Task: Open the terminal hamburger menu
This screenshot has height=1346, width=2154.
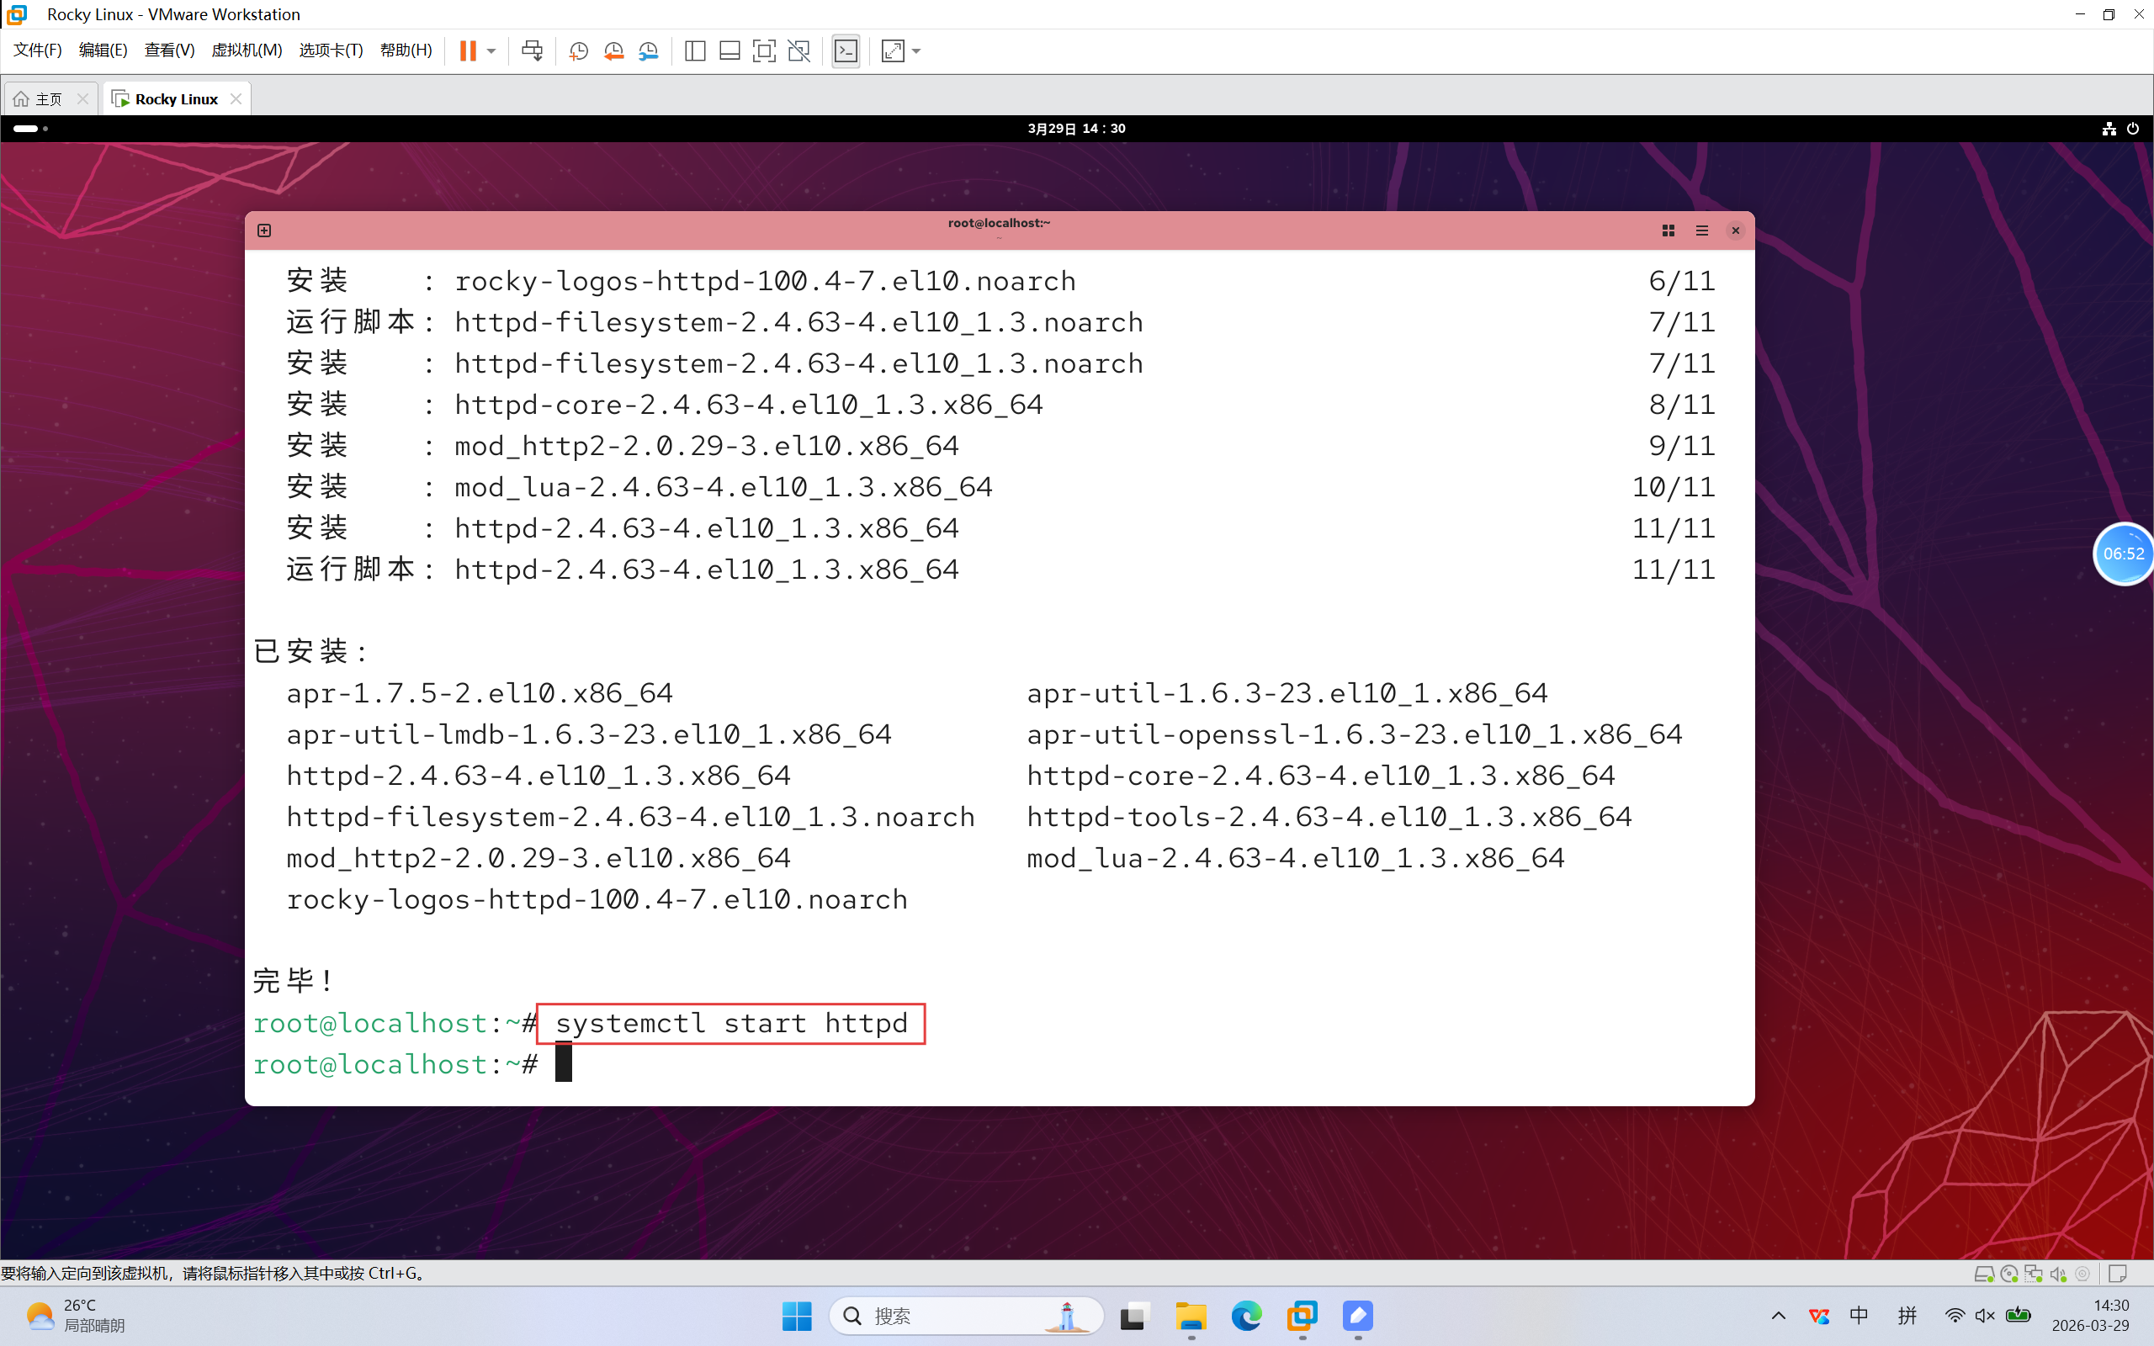Action: (x=1702, y=231)
